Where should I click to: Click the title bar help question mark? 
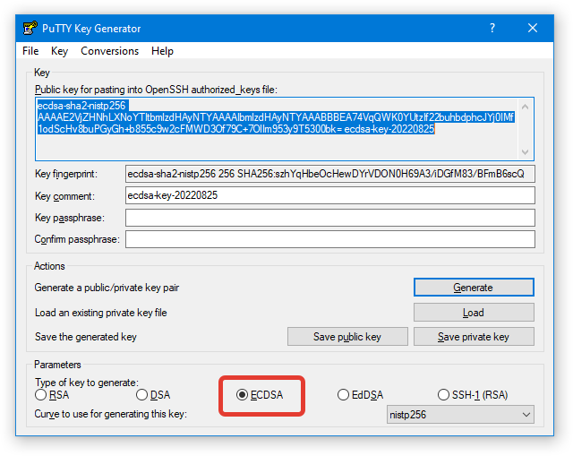click(x=492, y=28)
